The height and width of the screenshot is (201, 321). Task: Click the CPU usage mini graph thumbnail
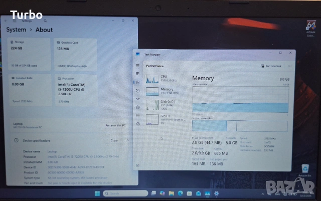pyautogui.click(x=152, y=79)
